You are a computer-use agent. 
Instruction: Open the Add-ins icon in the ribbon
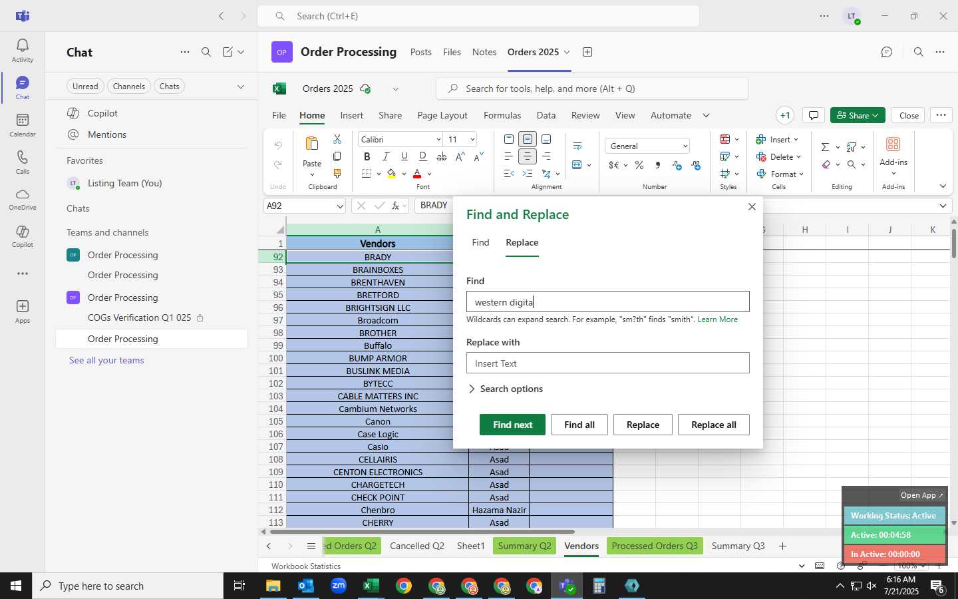(x=893, y=144)
